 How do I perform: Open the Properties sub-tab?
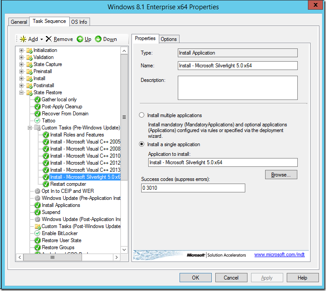coord(145,38)
